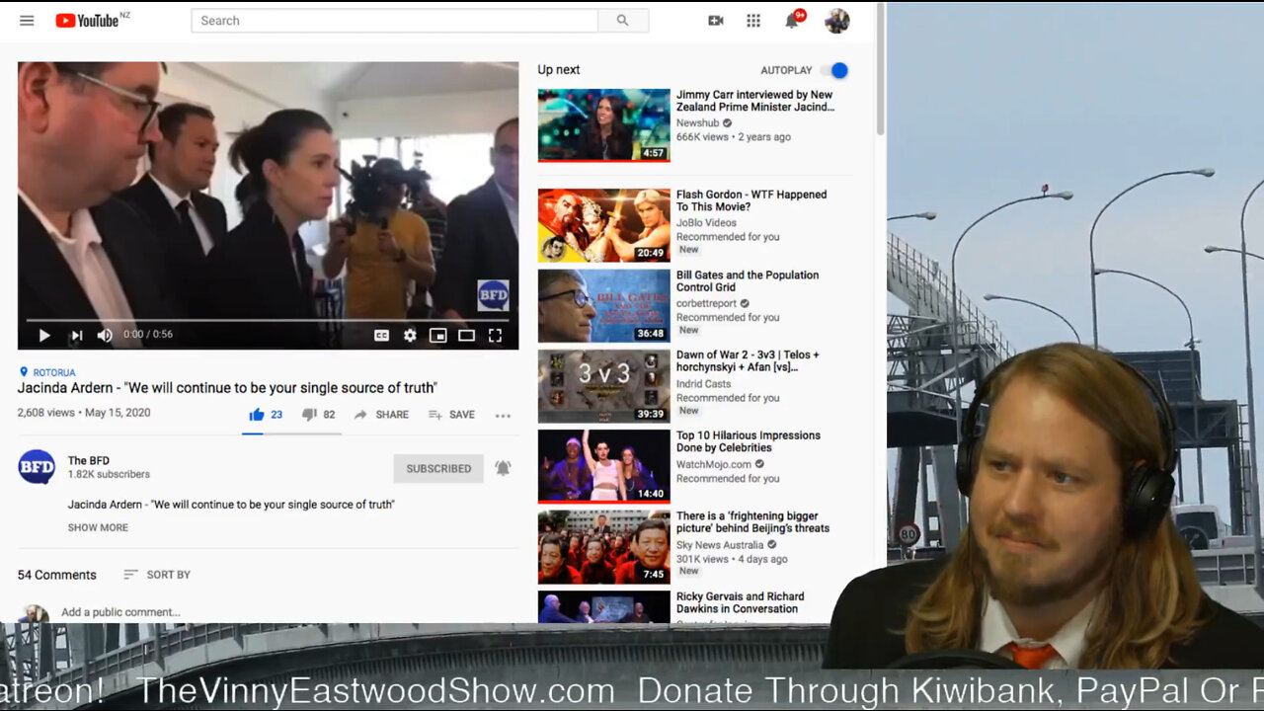Click the corbettreport channel name
The height and width of the screenshot is (711, 1264).
pyautogui.click(x=706, y=304)
